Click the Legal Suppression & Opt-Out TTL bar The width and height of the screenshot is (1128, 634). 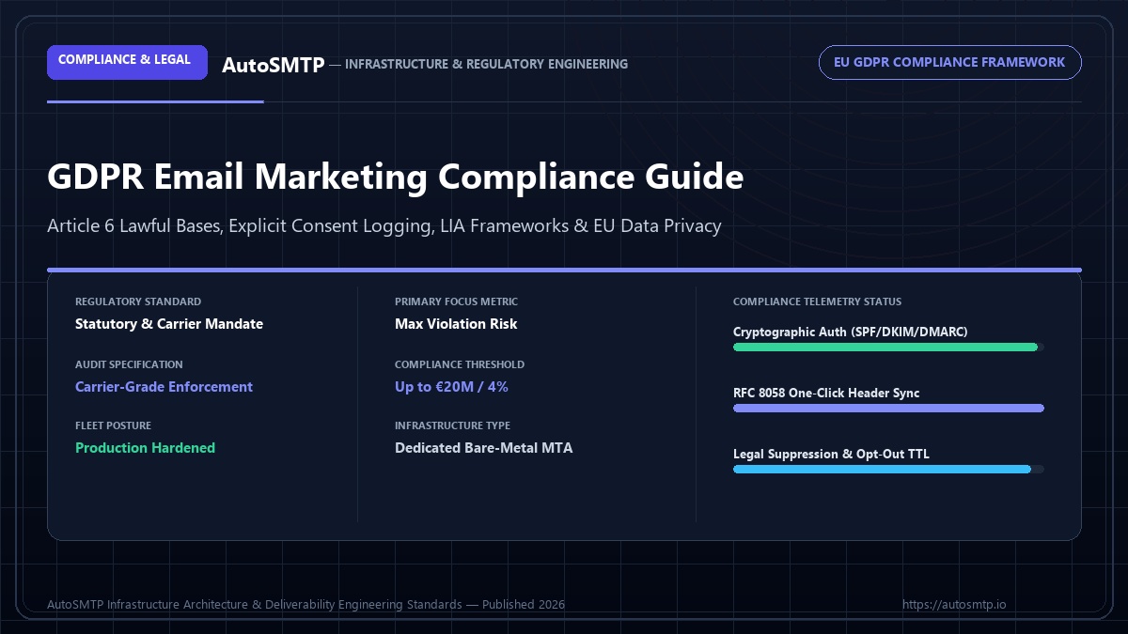888,469
